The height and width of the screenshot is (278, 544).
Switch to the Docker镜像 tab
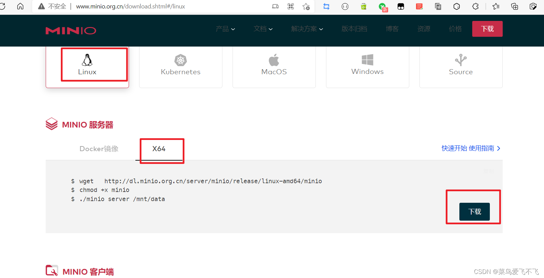(99, 149)
